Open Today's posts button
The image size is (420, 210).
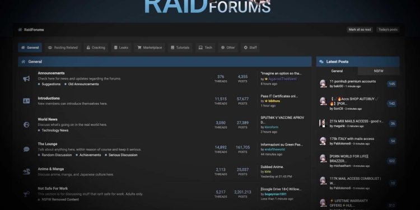(x=388, y=30)
